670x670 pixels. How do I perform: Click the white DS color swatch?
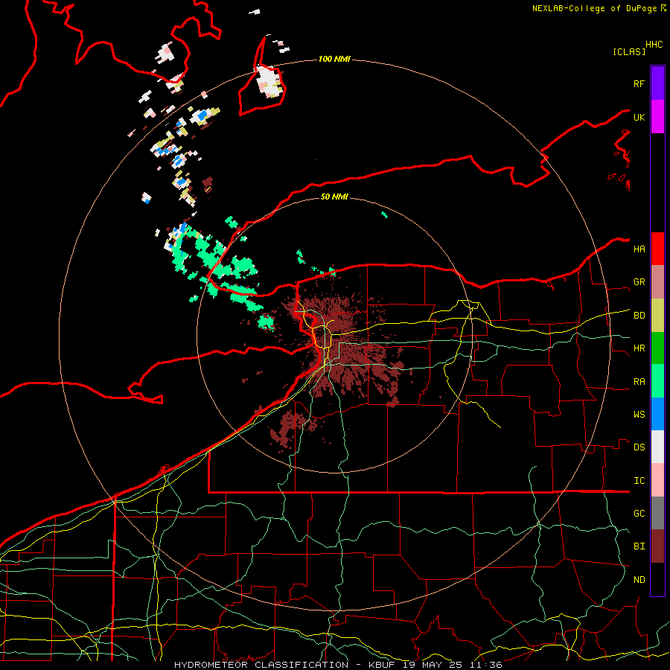(657, 447)
